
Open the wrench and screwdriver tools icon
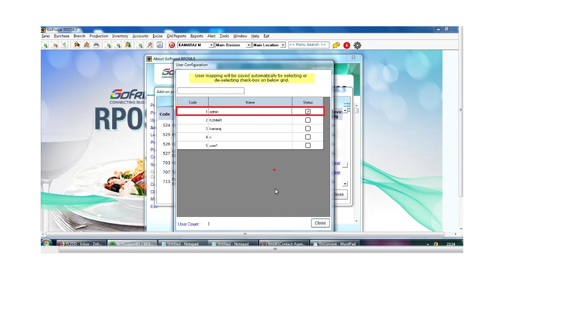pos(150,45)
